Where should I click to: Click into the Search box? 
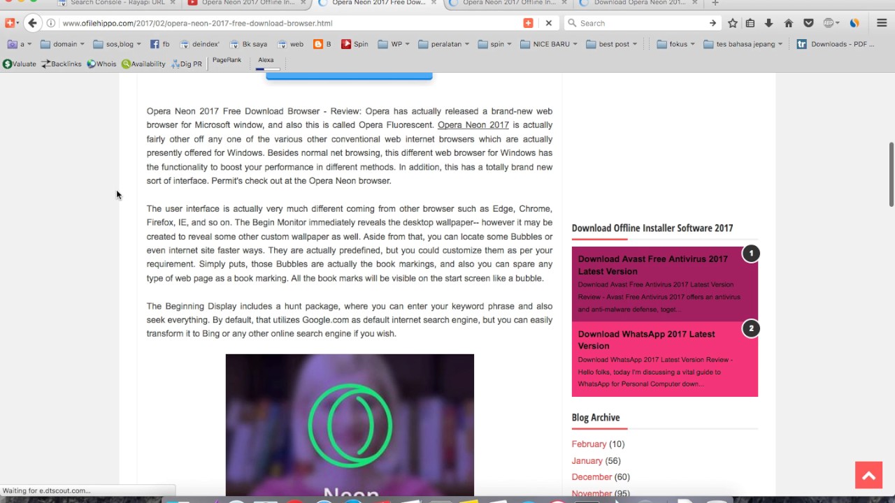click(x=642, y=23)
